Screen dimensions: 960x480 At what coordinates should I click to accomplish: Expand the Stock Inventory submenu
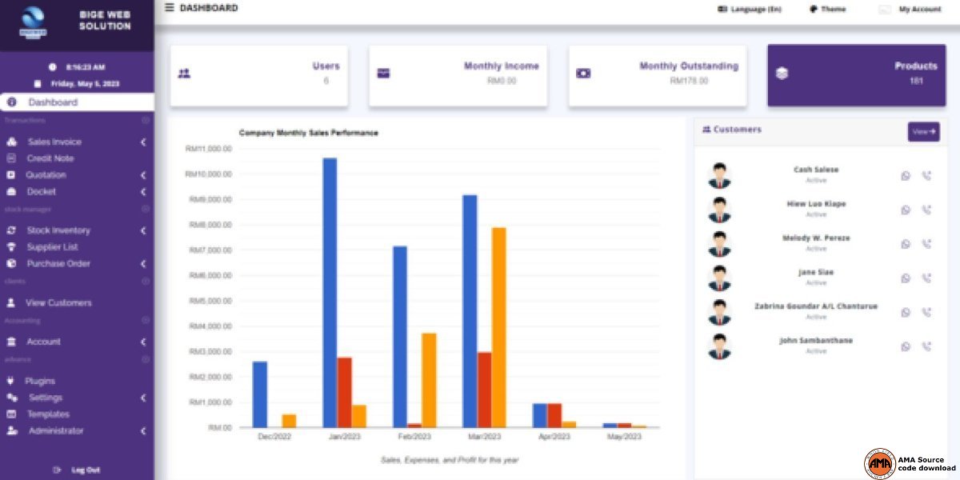click(143, 231)
